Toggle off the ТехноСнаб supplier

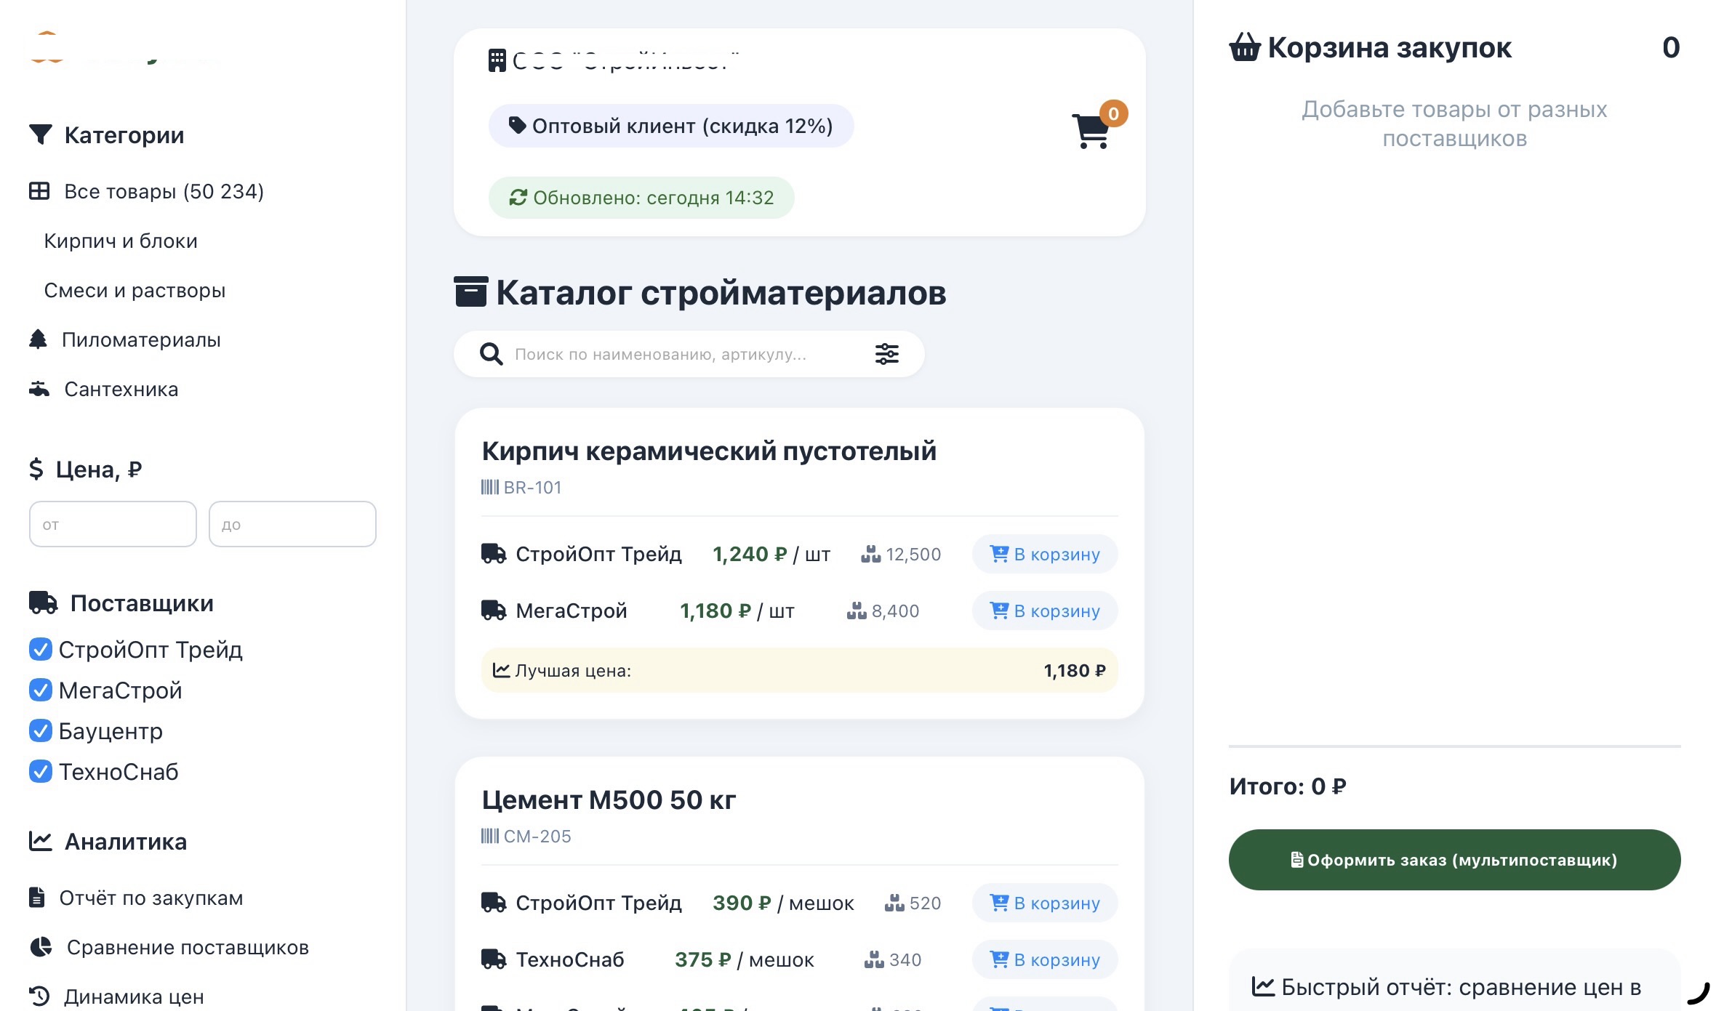(40, 771)
